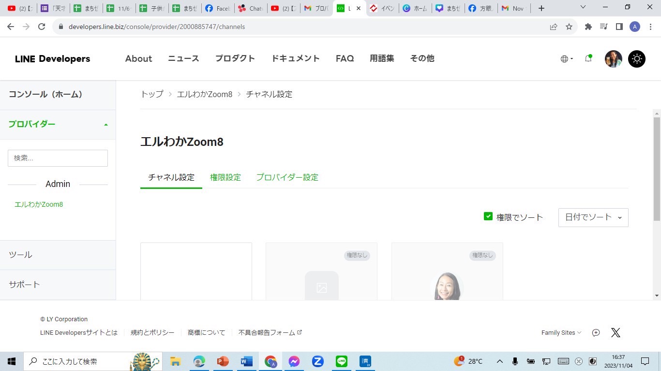Open the tab search chevron in Chrome
This screenshot has height=371, width=661.
click(583, 7)
